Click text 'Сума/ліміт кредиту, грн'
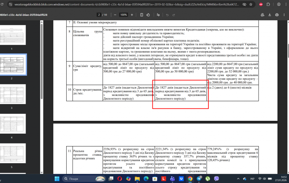 click(88, 68)
